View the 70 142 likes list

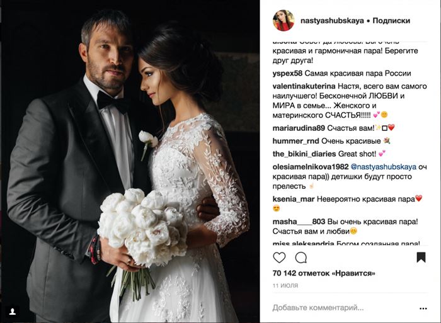click(324, 273)
